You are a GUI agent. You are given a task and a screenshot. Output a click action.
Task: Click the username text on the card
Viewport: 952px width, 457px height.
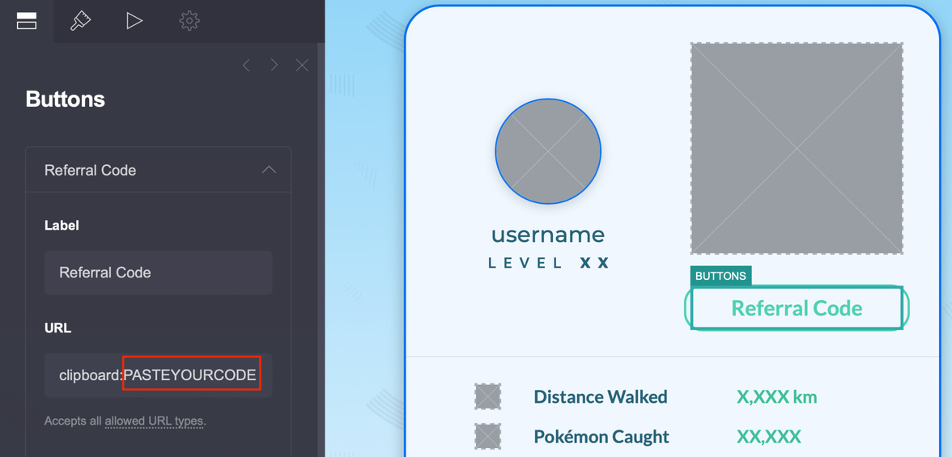pos(548,235)
